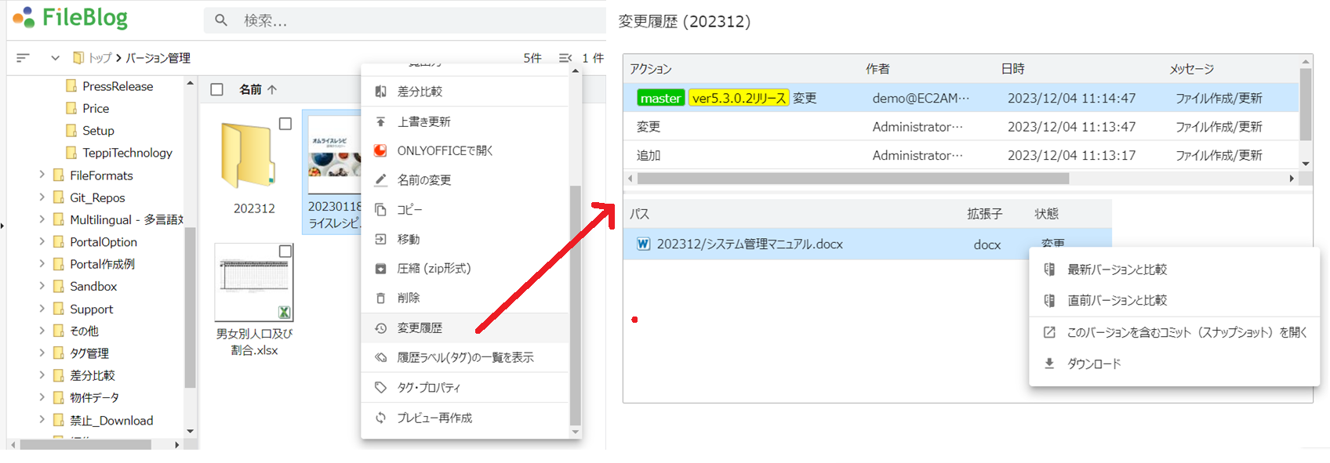Click the 削除 trash icon
The height and width of the screenshot is (463, 1330).
pos(380,298)
